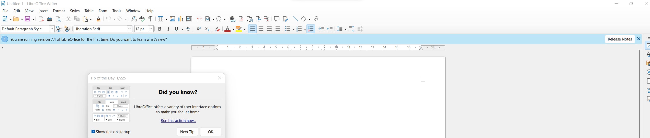Toggle Italic formatting

tap(168, 29)
